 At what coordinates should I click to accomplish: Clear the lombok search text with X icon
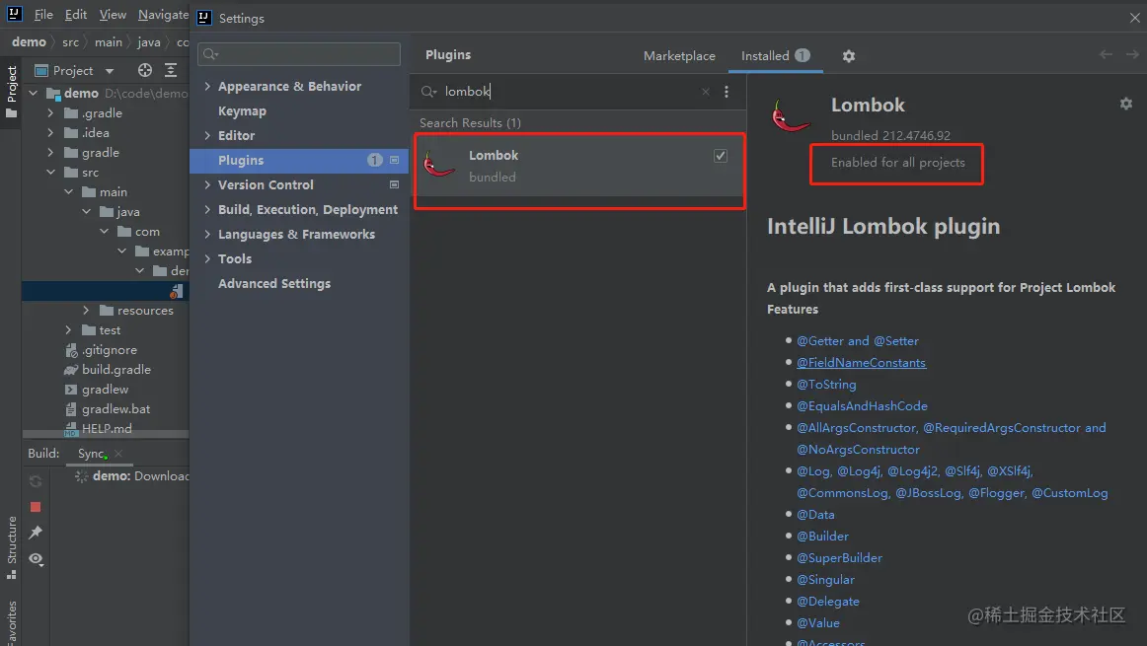coord(705,92)
